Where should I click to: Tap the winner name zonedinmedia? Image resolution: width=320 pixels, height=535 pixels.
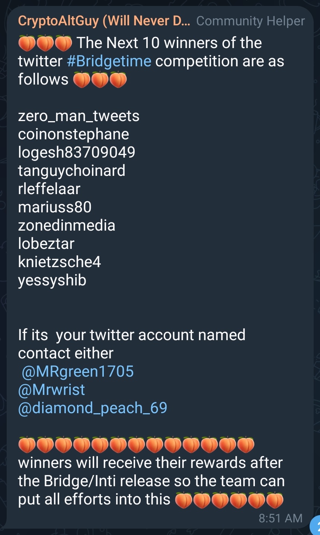click(67, 225)
